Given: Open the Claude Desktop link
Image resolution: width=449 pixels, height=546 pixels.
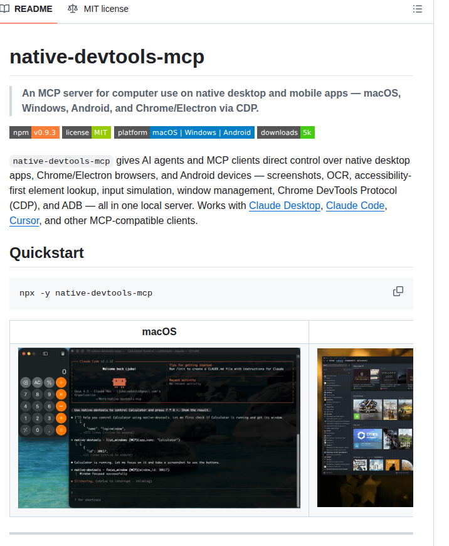Looking at the screenshot, I should point(284,205).
